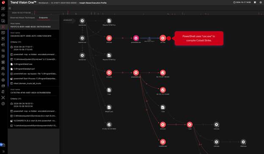Click the date and time display in header
The height and width of the screenshot is (154, 264).
point(242,3)
